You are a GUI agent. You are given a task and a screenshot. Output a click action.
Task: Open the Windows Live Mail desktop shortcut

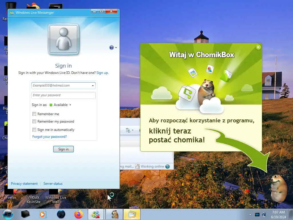pos(56,197)
